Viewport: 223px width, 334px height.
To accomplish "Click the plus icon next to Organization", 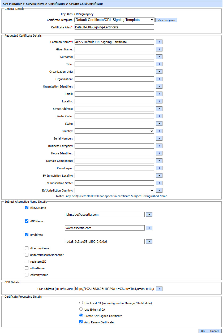I will (159, 79).
